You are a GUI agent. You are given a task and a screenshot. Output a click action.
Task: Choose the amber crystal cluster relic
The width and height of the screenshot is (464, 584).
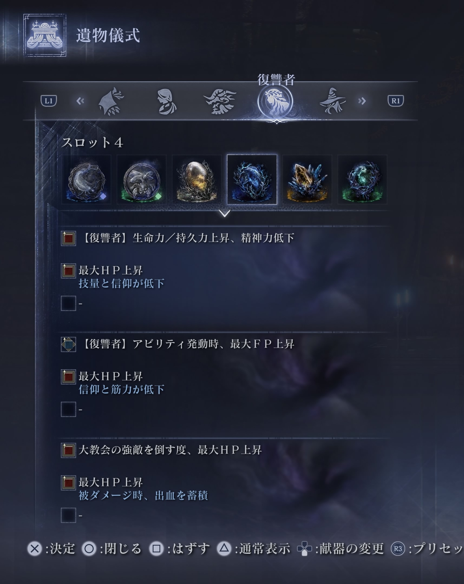307,179
